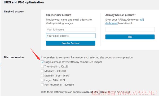Select the Large 1024x1024 checkbox

tap(42, 80)
